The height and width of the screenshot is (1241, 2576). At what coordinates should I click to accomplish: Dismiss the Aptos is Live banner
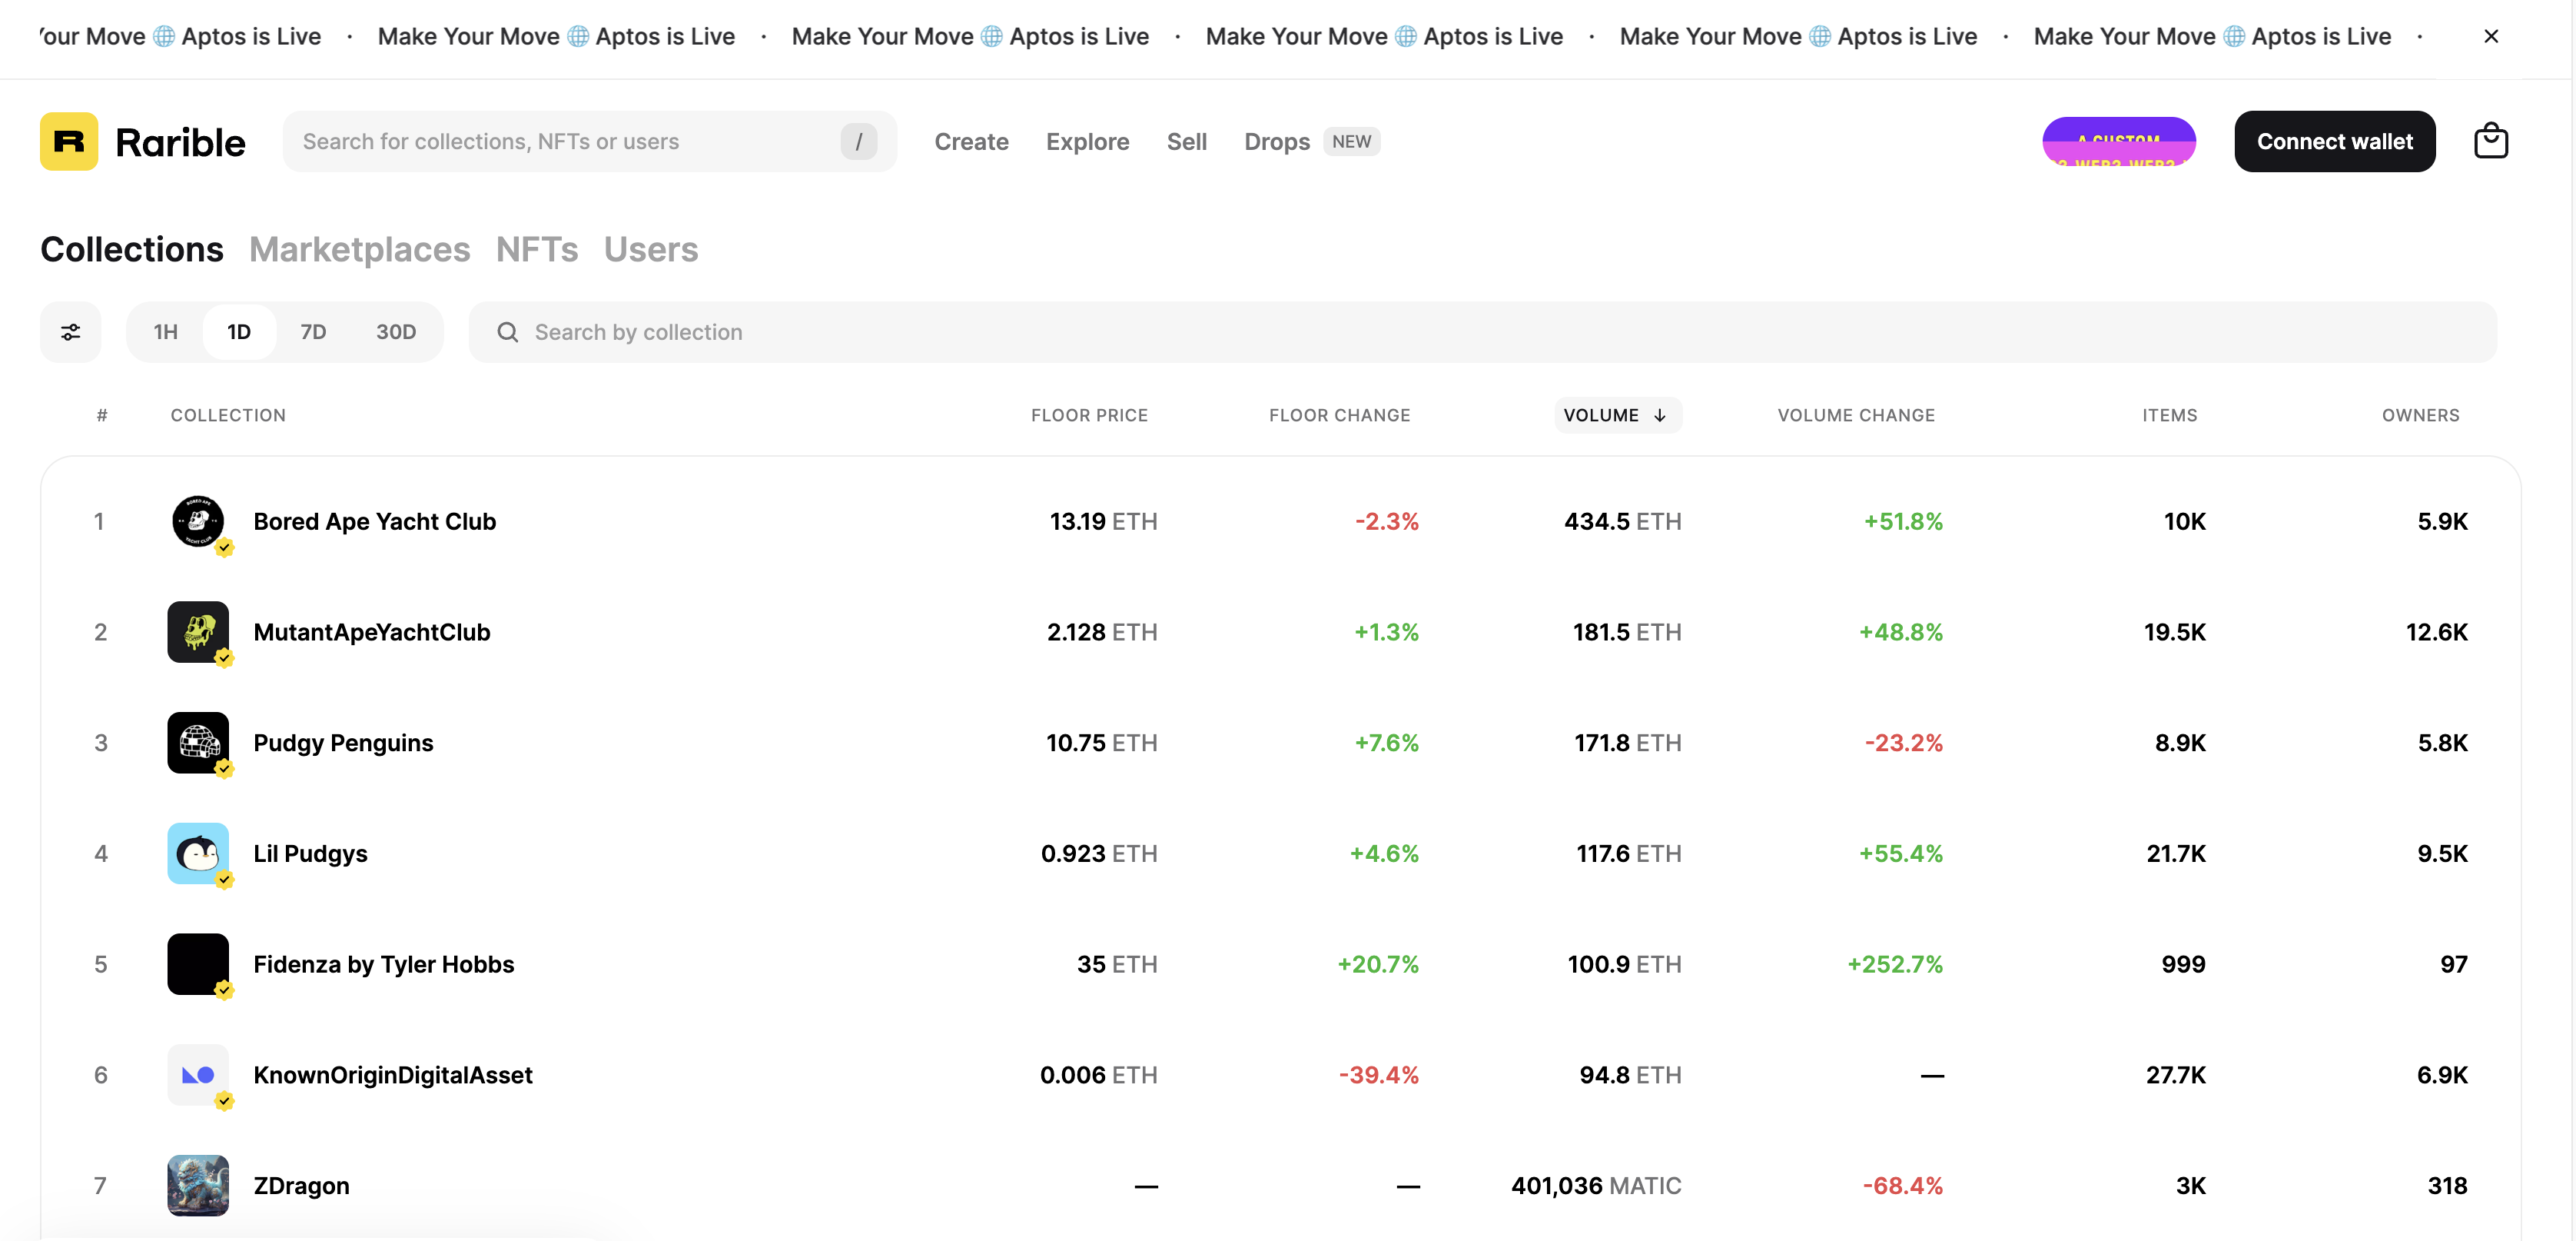(2491, 36)
